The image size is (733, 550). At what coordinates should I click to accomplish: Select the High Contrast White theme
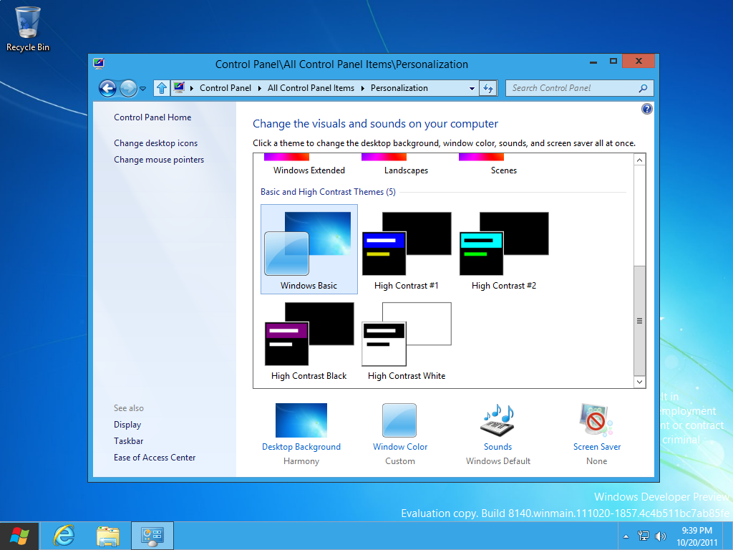click(407, 342)
